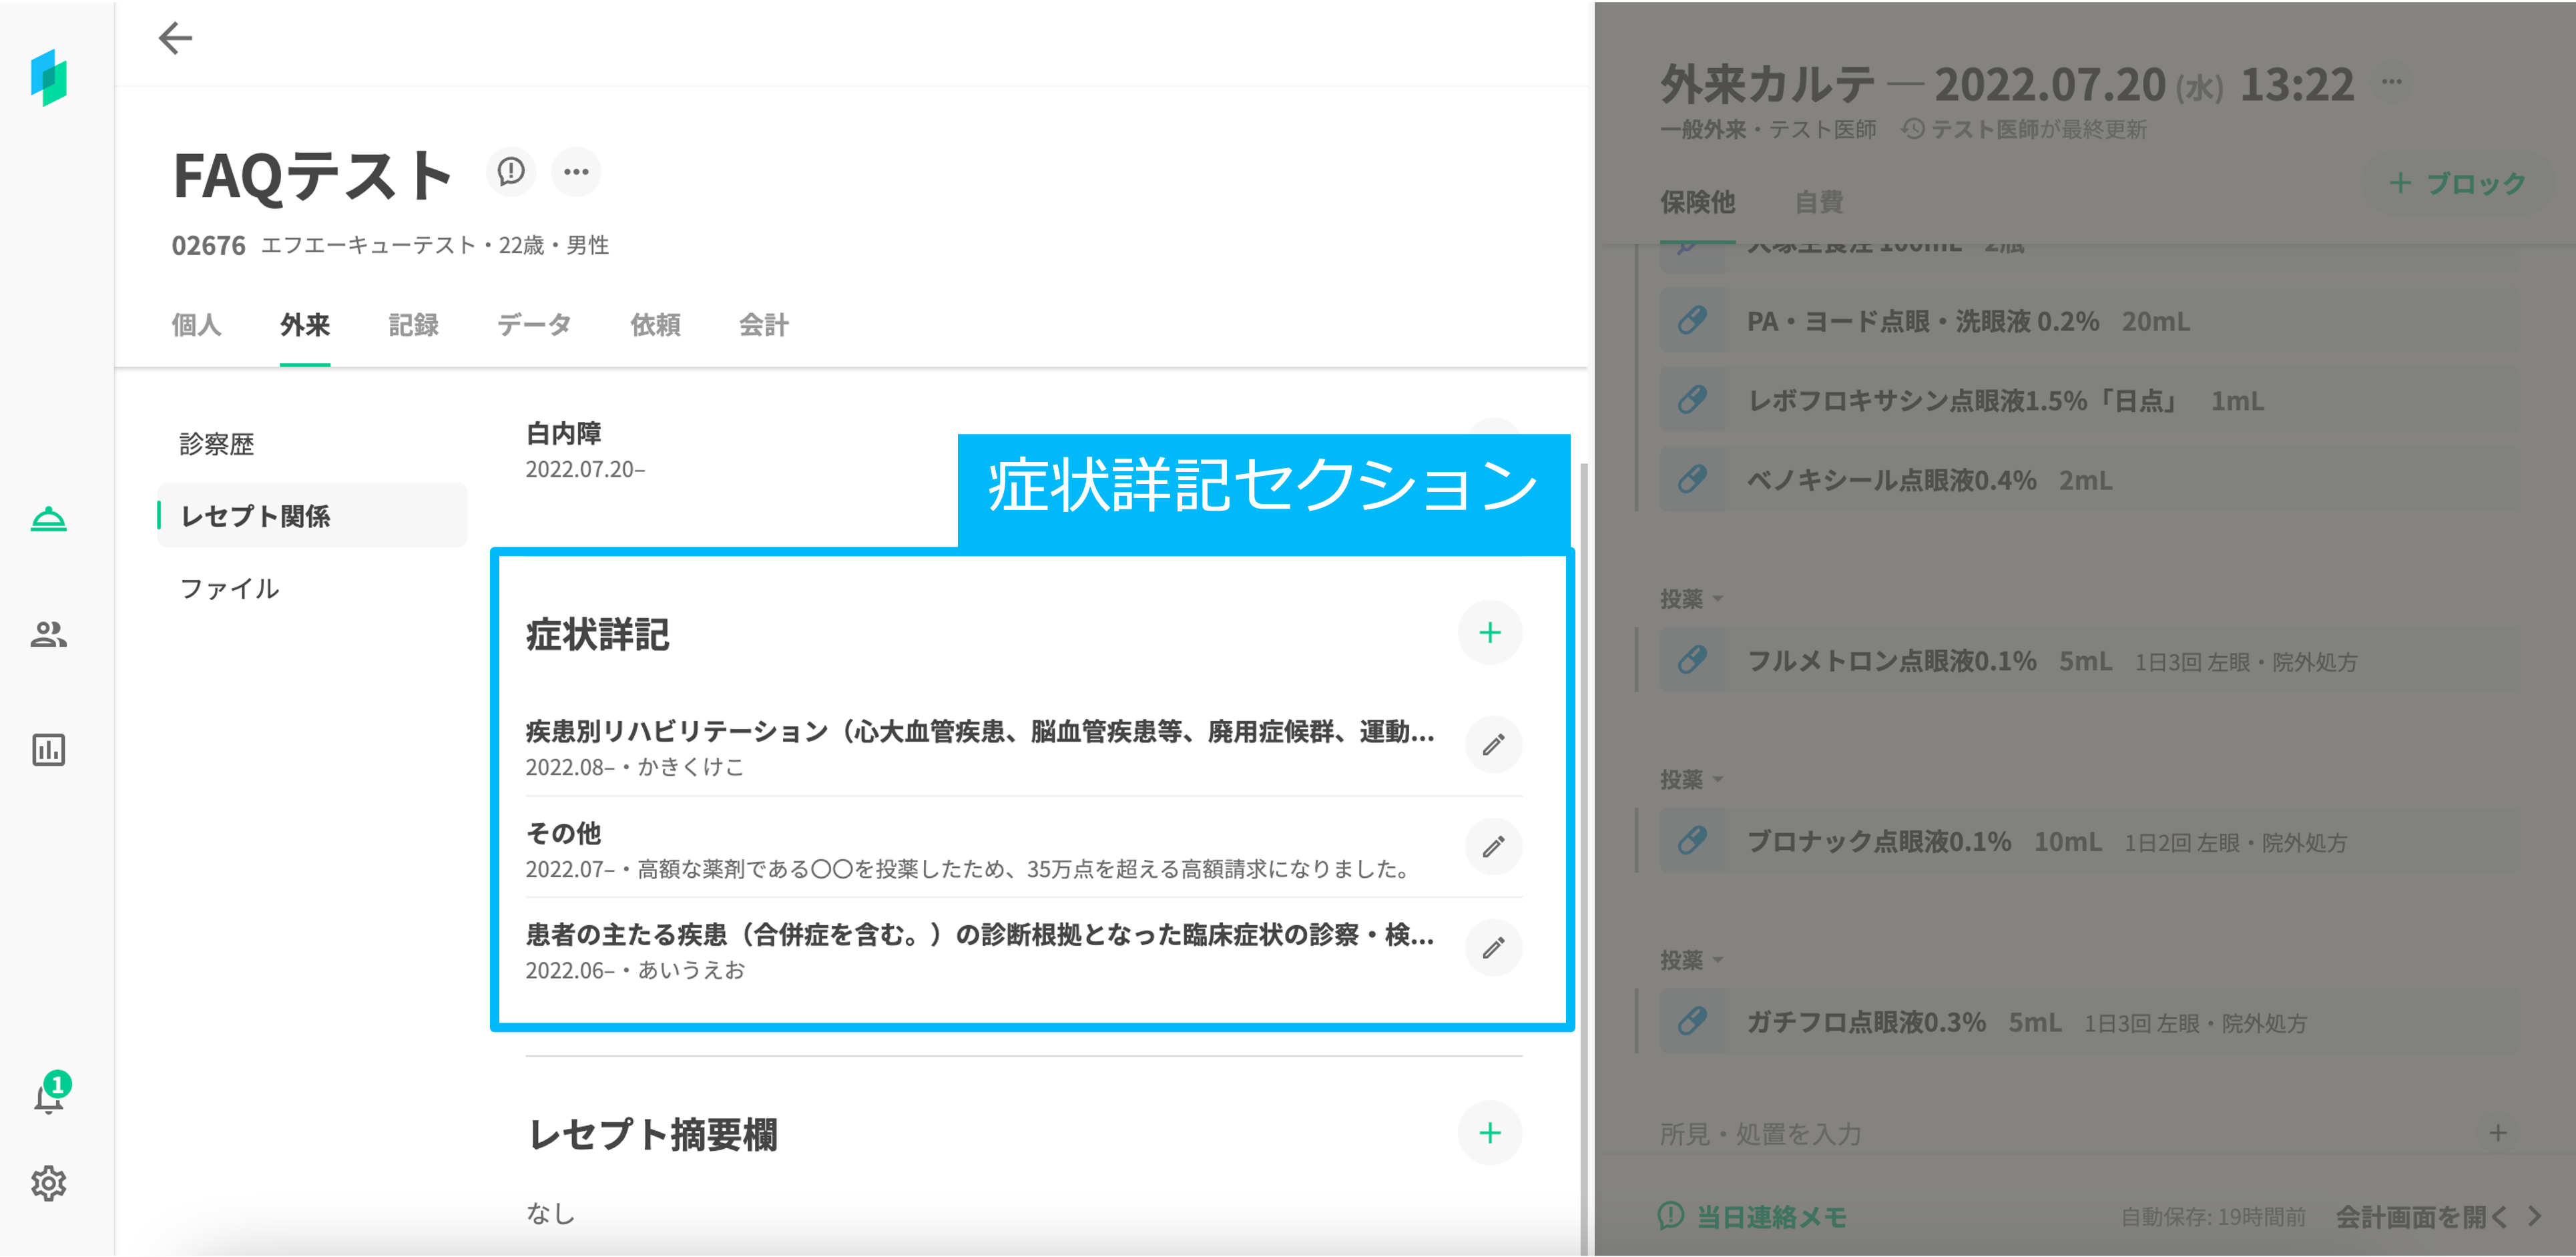The height and width of the screenshot is (1257, 2576).
Task: Click the ブロック add button
Action: [x=2457, y=184]
